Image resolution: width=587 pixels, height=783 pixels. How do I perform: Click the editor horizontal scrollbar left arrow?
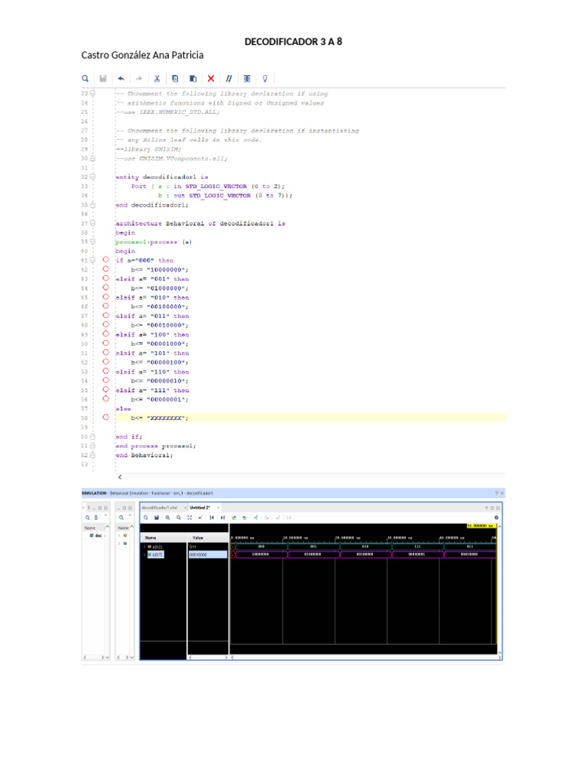118,476
